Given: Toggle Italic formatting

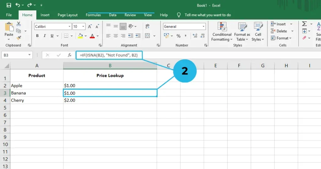Looking at the screenshot, I should 45,36.
